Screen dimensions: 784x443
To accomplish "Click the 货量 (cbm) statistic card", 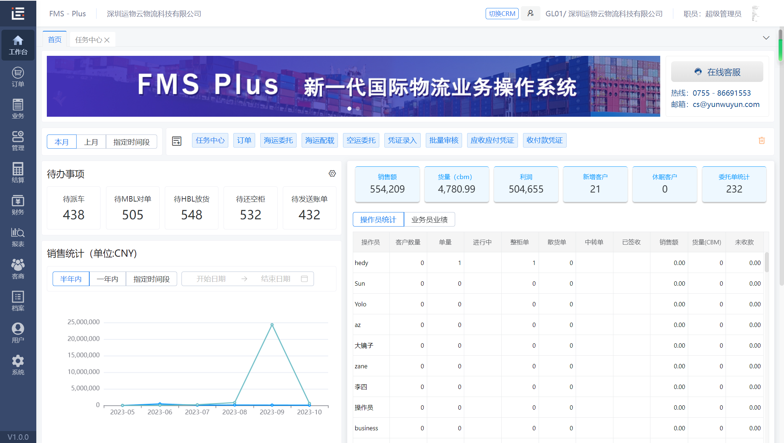I will coord(457,184).
